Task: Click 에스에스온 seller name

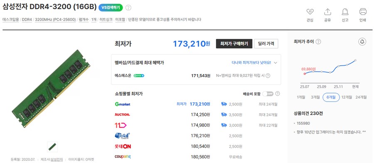Action: click(x=123, y=76)
